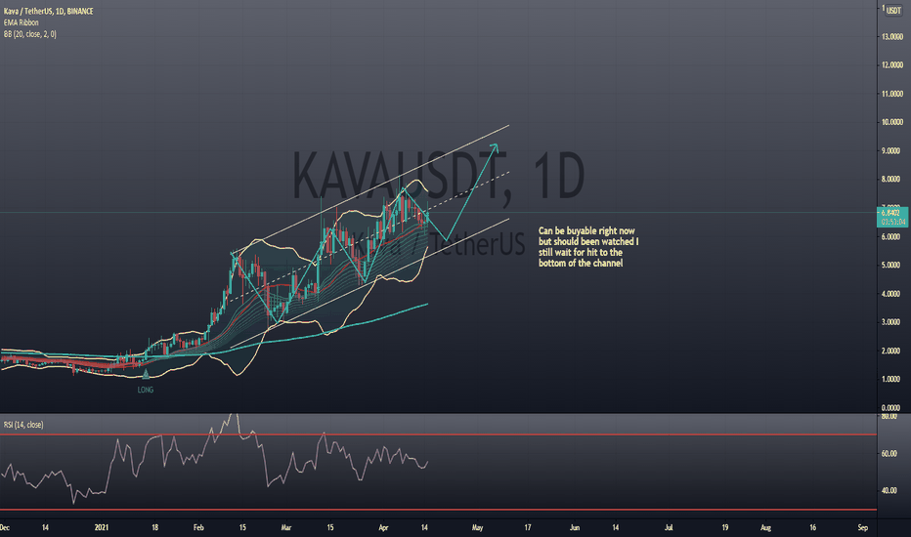Click the LONG signal triangle marker
The width and height of the screenshot is (911, 537).
coord(146,375)
